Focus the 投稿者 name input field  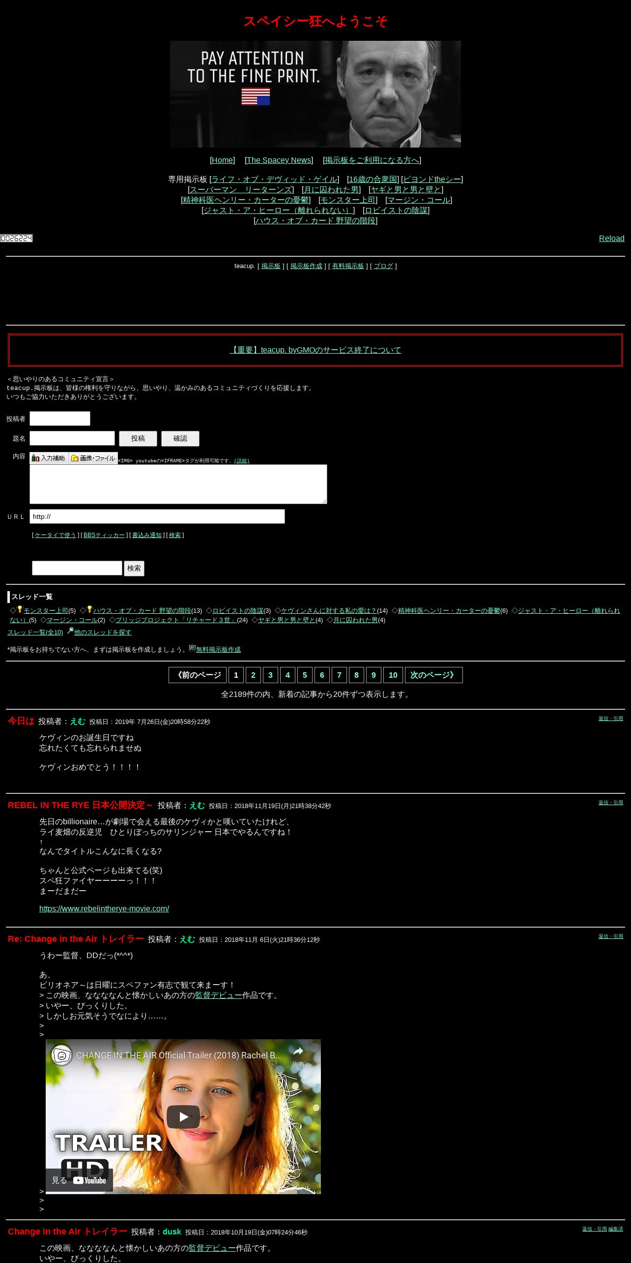60,419
